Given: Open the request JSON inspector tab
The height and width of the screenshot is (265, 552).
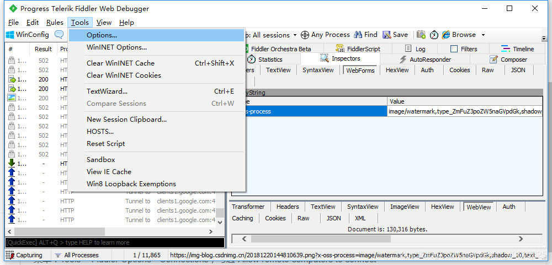Looking at the screenshot, I should click(518, 70).
